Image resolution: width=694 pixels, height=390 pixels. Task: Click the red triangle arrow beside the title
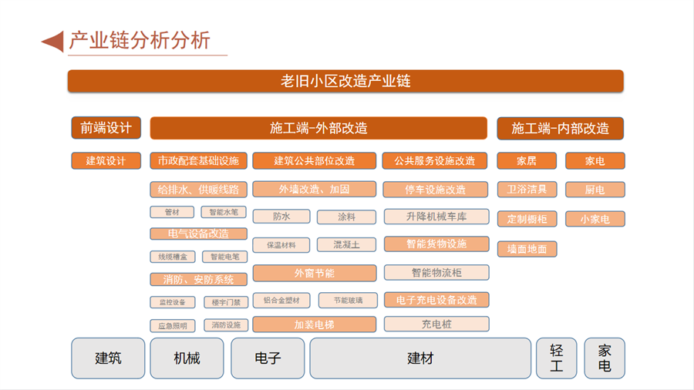[53, 42]
